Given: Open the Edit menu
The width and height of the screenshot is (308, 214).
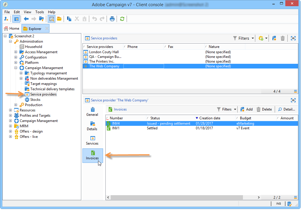Looking at the screenshot, I should 17,12.
